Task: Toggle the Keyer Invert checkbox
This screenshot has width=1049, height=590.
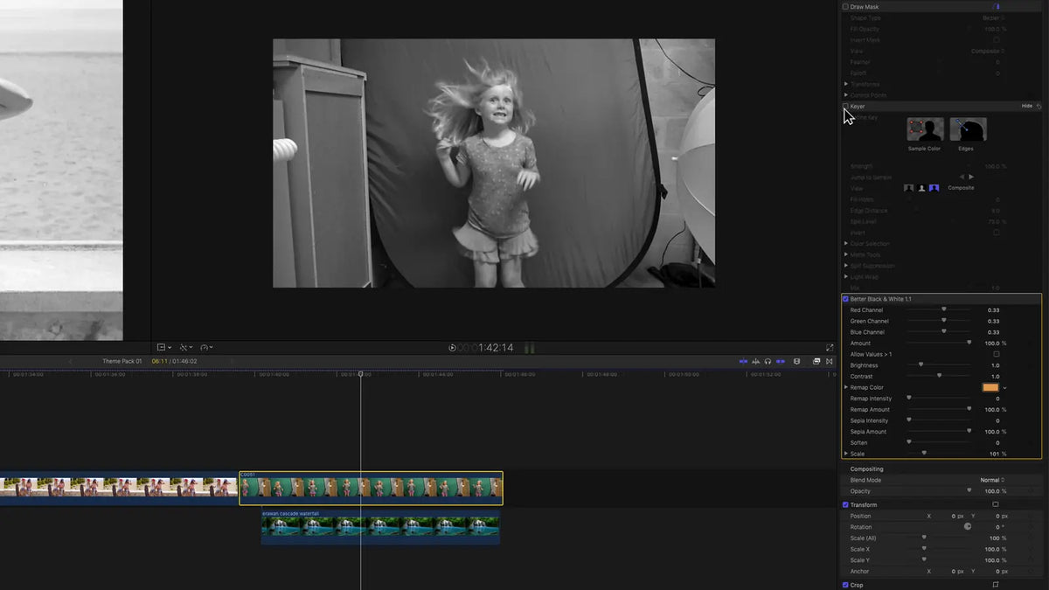Action: [x=996, y=233]
